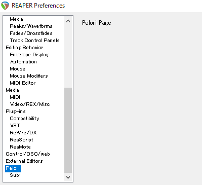Select Track Control Panels page
Image resolution: width=202 pixels, height=185 pixels.
coord(34,41)
